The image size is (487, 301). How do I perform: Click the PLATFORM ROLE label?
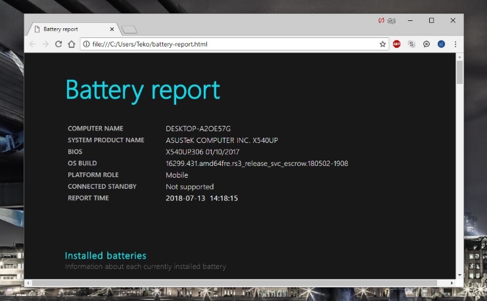(x=93, y=175)
